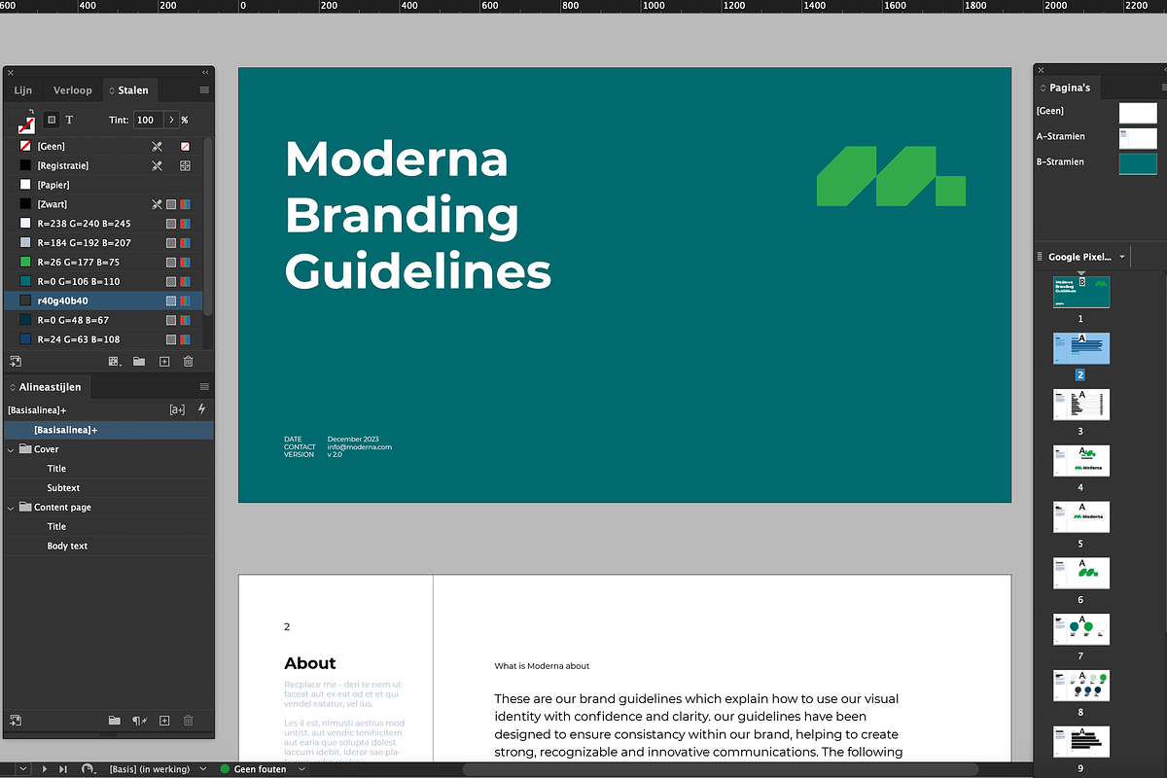1167x778 pixels.
Task: Switch to the Verloop tab
Action: point(72,89)
